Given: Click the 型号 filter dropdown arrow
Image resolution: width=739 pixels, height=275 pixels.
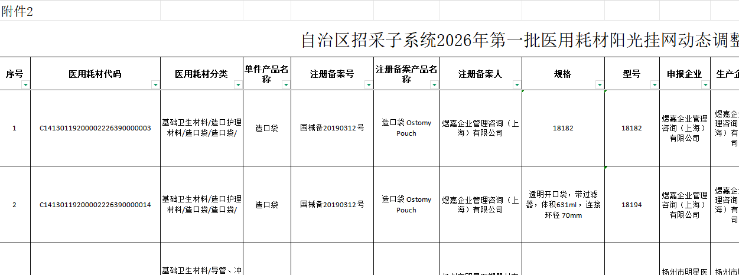Looking at the screenshot, I should (x=655, y=85).
